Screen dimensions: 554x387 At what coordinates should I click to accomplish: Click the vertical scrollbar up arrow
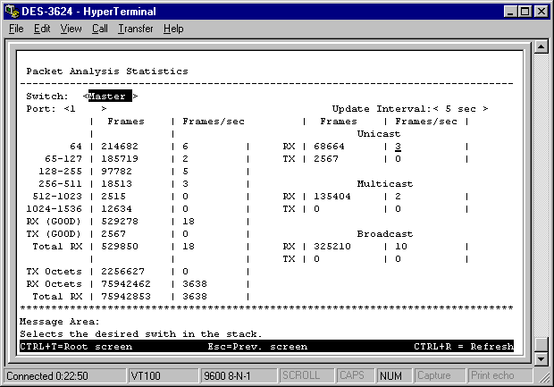[540, 47]
